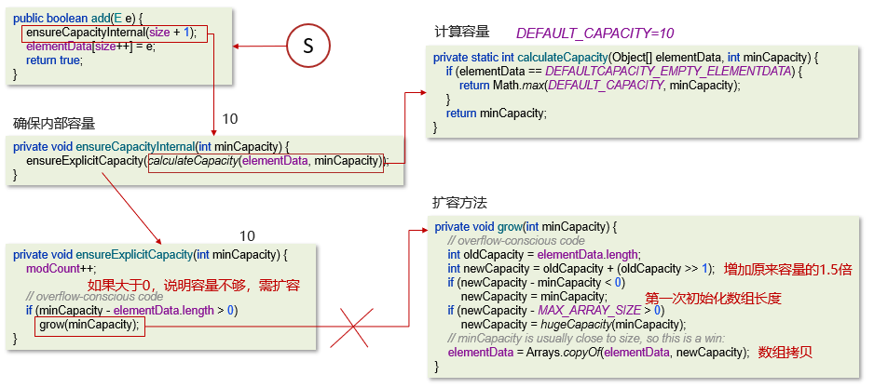Click the red 增加原来容量的1.5倍 annotation
Image resolution: width=874 pixels, height=388 pixels.
click(x=787, y=269)
